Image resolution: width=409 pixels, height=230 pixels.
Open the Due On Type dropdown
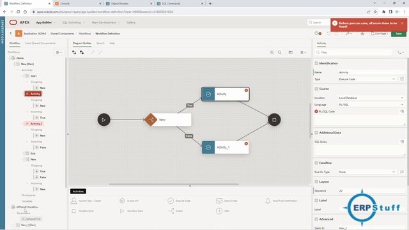pos(367,172)
